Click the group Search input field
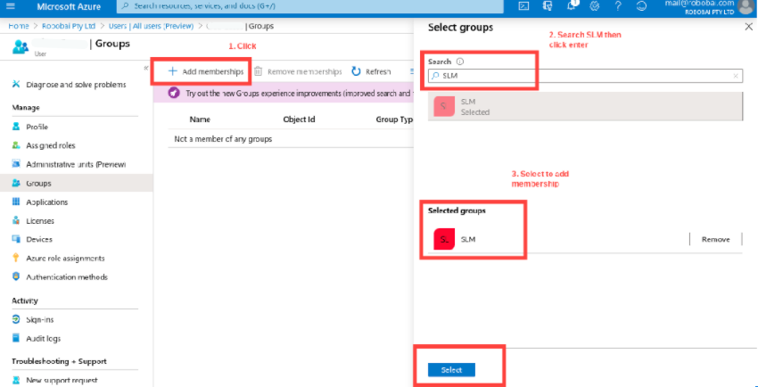Image resolution: width=758 pixels, height=387 pixels. pos(585,76)
